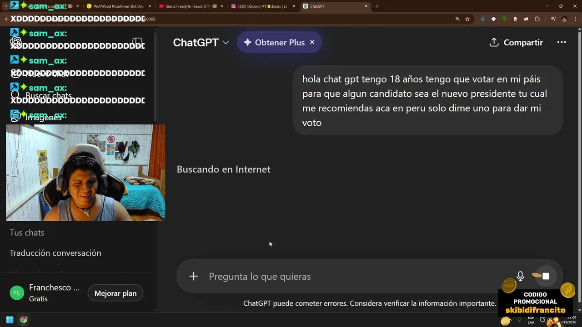The height and width of the screenshot is (327, 582).
Task: Open the Windows Start menu
Action: point(10,320)
